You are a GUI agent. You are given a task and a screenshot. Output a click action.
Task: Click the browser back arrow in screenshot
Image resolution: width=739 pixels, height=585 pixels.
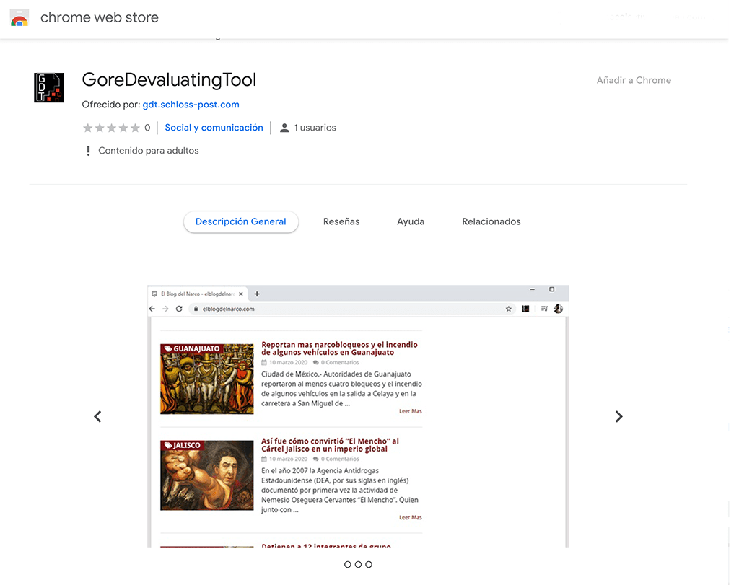click(x=152, y=309)
